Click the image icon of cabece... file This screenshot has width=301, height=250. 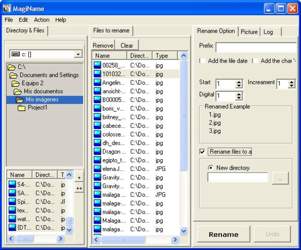[x=97, y=126]
